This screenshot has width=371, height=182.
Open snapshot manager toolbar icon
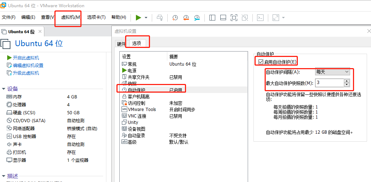197,18
